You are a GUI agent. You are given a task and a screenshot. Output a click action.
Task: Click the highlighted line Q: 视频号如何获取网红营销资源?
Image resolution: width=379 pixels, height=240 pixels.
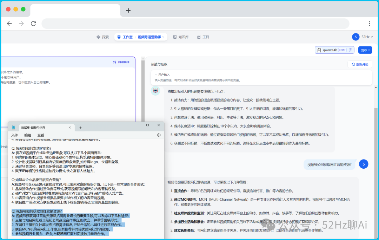(x=37, y=211)
